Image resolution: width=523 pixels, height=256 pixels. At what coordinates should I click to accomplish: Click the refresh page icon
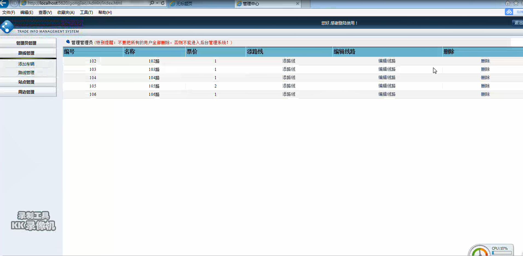click(163, 3)
